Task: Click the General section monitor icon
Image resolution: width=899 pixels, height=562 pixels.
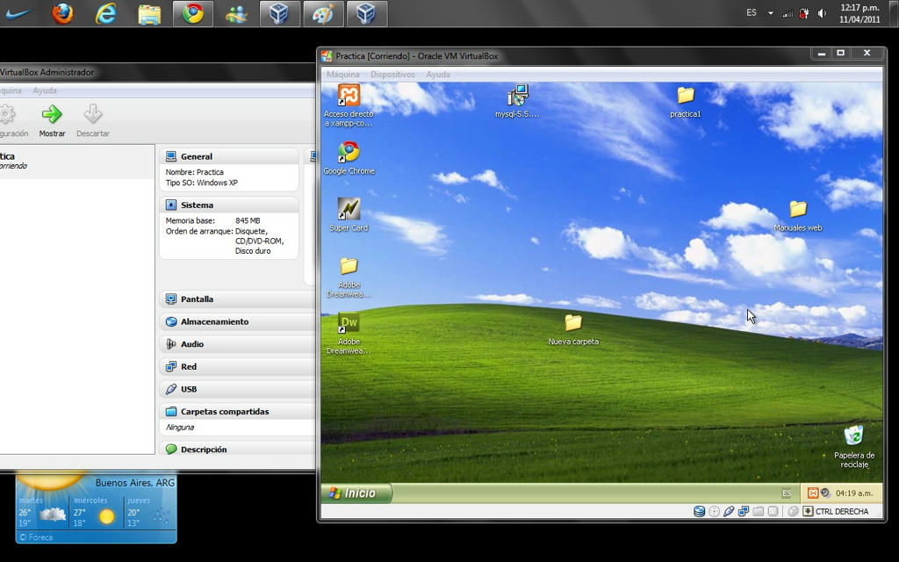Action: tap(171, 156)
